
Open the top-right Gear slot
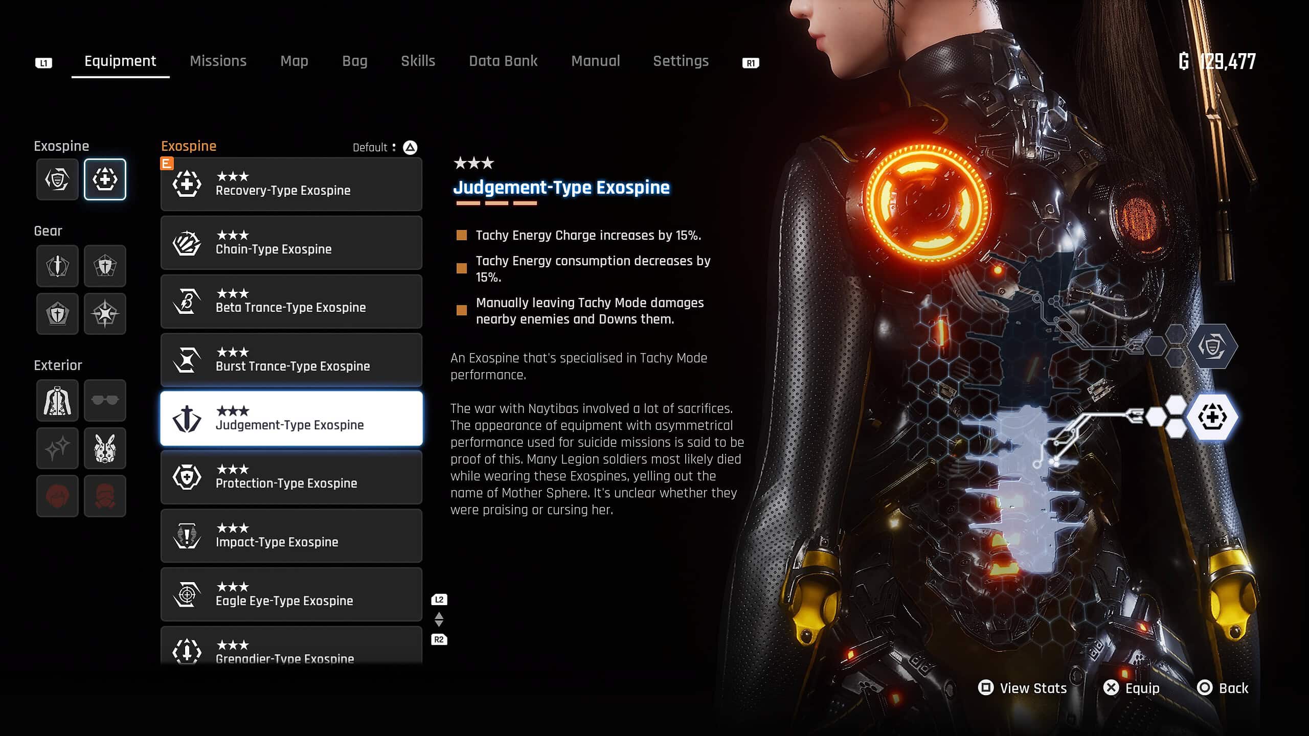tap(105, 266)
